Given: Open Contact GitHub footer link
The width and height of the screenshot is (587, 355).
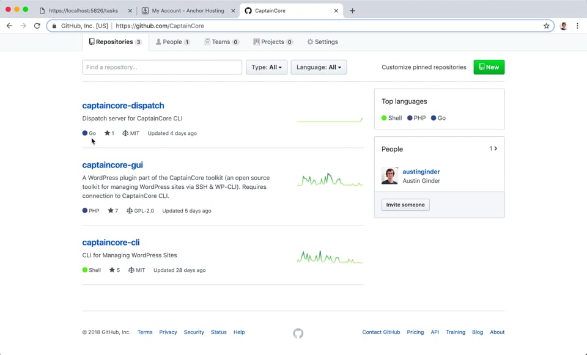Looking at the screenshot, I should point(381,332).
